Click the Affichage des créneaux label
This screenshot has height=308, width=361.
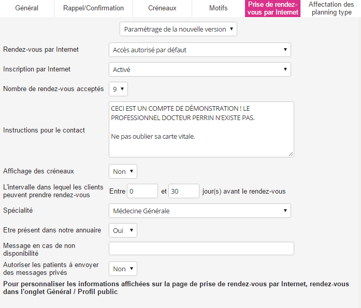click(x=38, y=171)
